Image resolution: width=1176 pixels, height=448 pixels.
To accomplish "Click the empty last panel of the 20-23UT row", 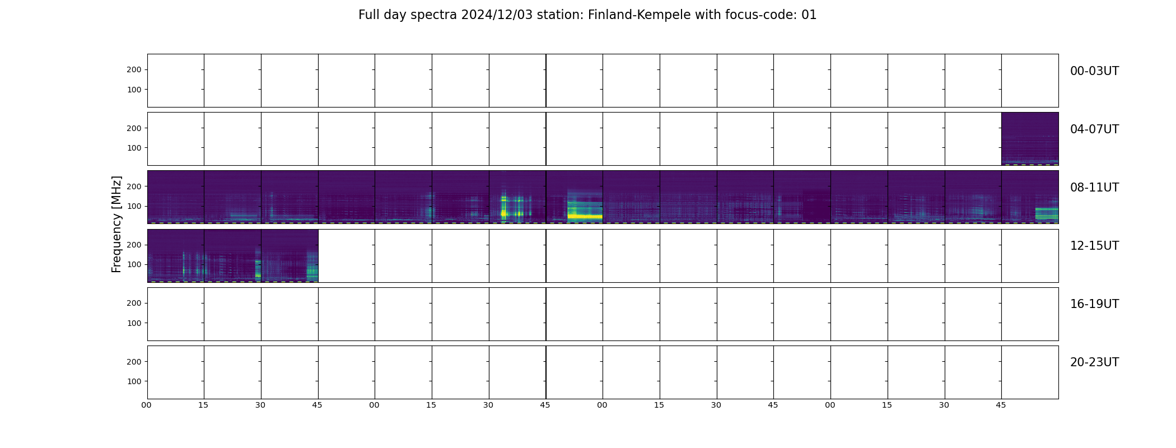I will pos(1030,372).
